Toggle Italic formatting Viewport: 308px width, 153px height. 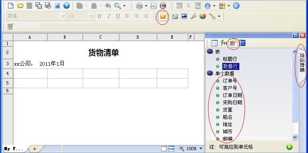pyautogui.click(x=109, y=16)
